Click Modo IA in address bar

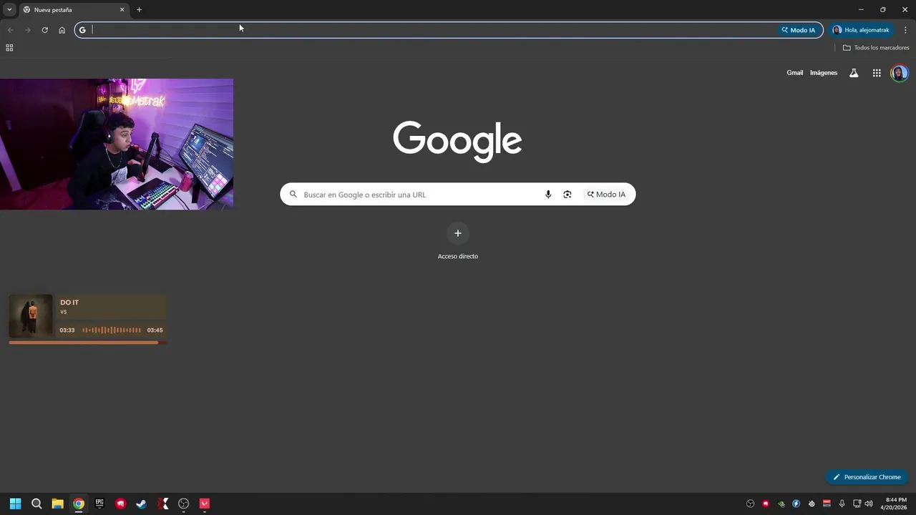(799, 30)
